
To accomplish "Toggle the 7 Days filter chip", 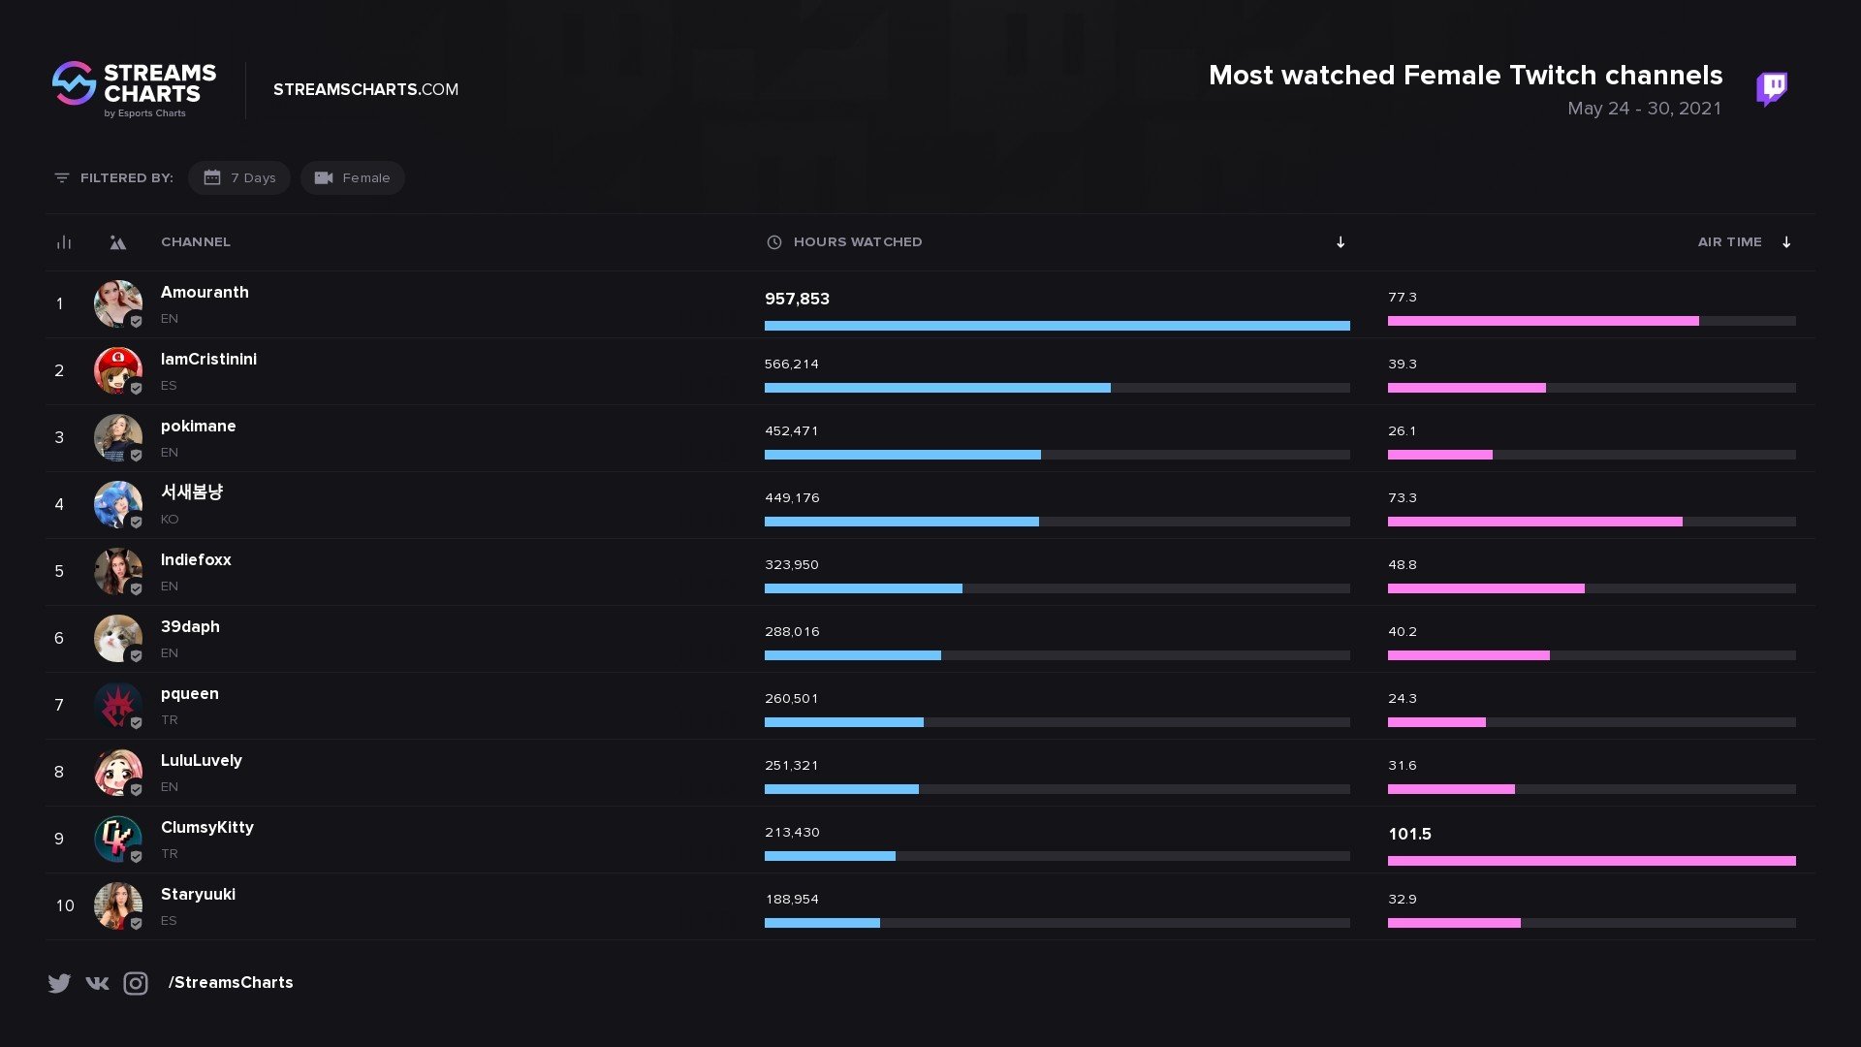I will click(239, 178).
